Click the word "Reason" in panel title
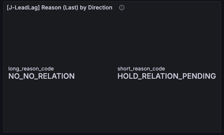224x135 pixels. [x=51, y=8]
